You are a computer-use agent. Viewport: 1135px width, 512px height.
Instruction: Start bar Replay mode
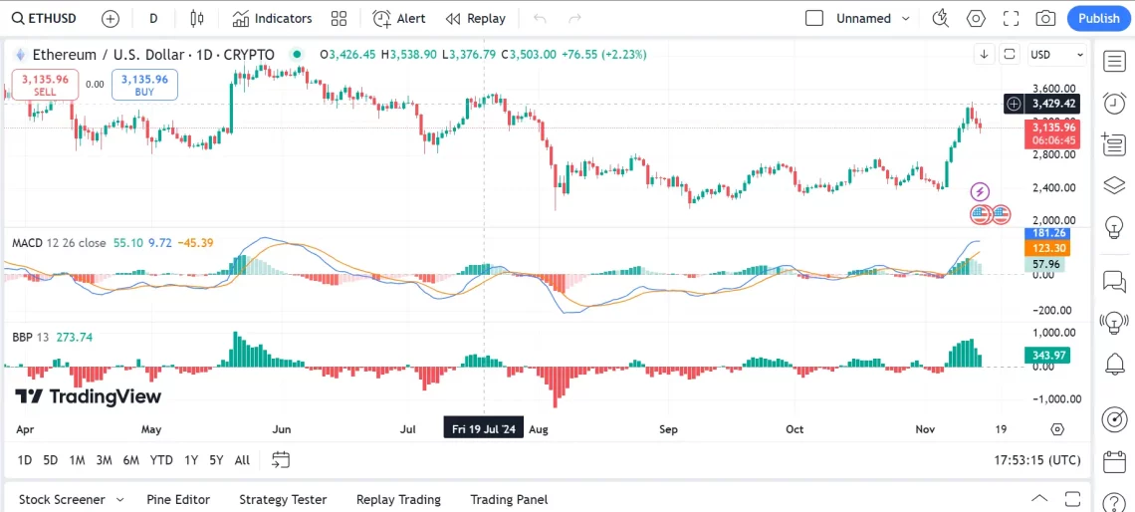tap(476, 18)
